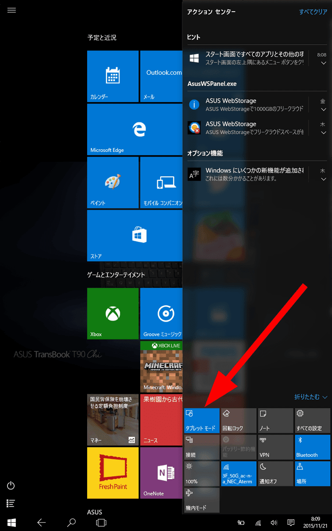Open the hamburger menu in Start
The width and height of the screenshot is (332, 531).
12,10
